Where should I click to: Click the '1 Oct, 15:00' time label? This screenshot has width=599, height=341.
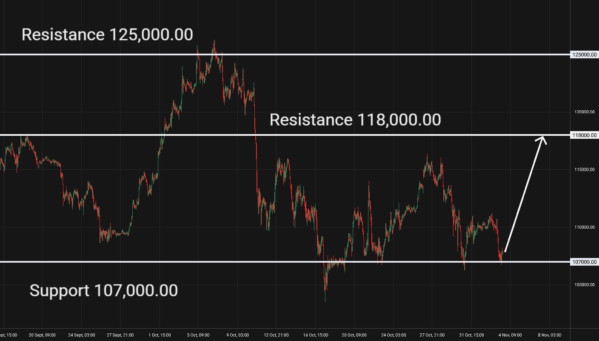(x=159, y=335)
